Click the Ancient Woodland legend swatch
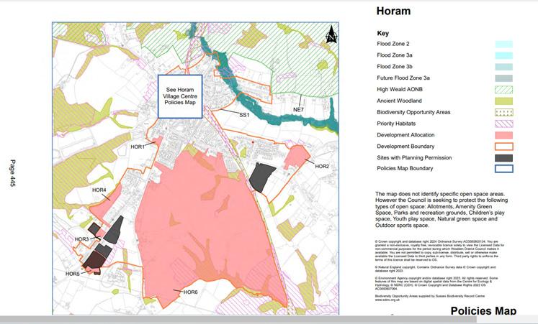The width and height of the screenshot is (538, 324). 504,101
